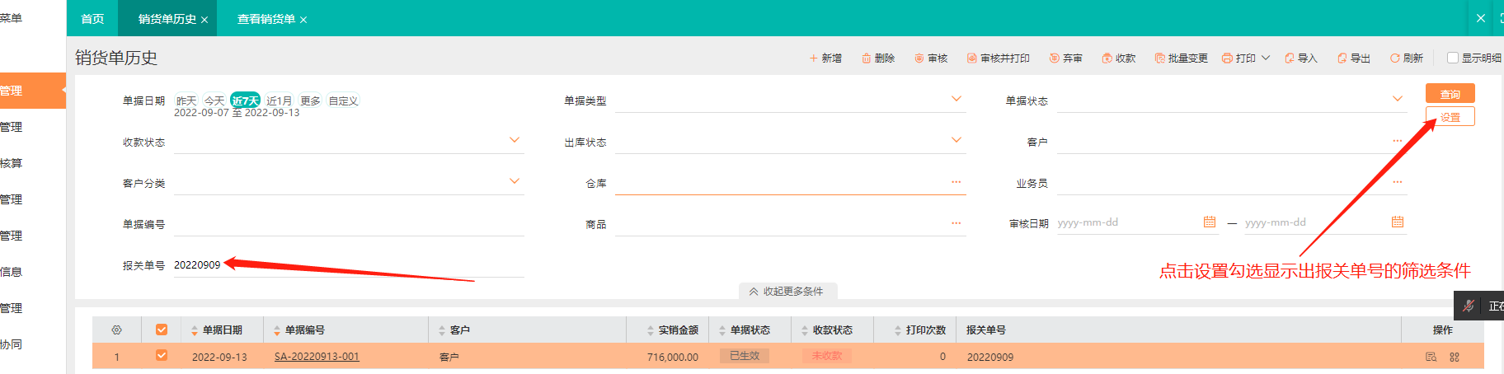Click the 新增 add toolbar button
Viewport: 1504px width, 374px height.
(x=825, y=58)
